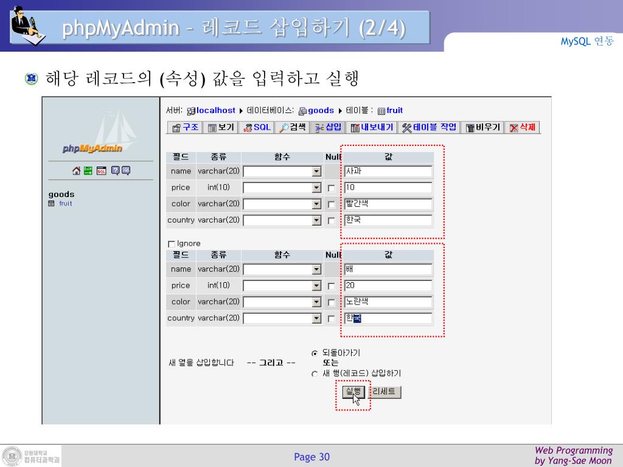Screen dimensions: 623x467
Task: Toggle Null checkbox for second color row
Action: 331,303
